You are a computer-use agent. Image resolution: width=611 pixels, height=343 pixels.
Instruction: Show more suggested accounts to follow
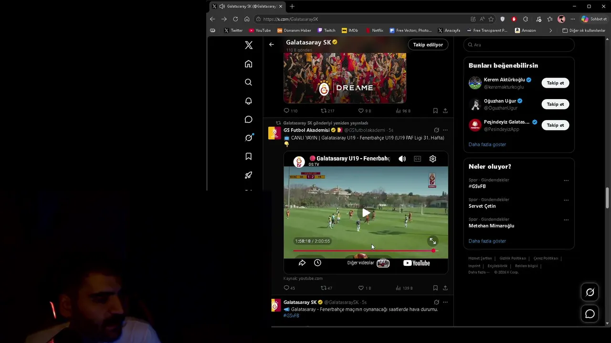pyautogui.click(x=487, y=144)
